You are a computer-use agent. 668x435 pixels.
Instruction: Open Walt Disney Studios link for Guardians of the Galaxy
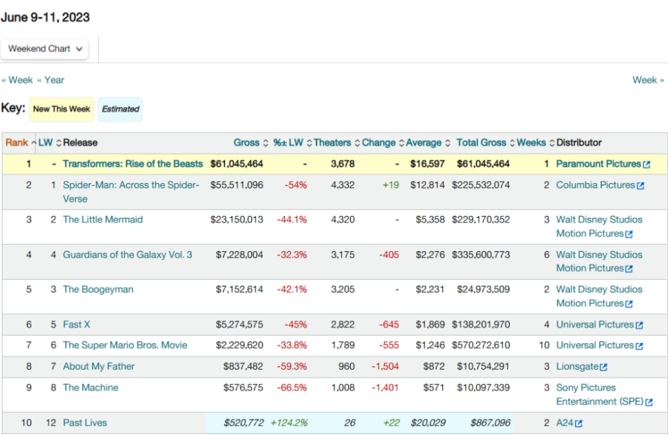click(599, 261)
